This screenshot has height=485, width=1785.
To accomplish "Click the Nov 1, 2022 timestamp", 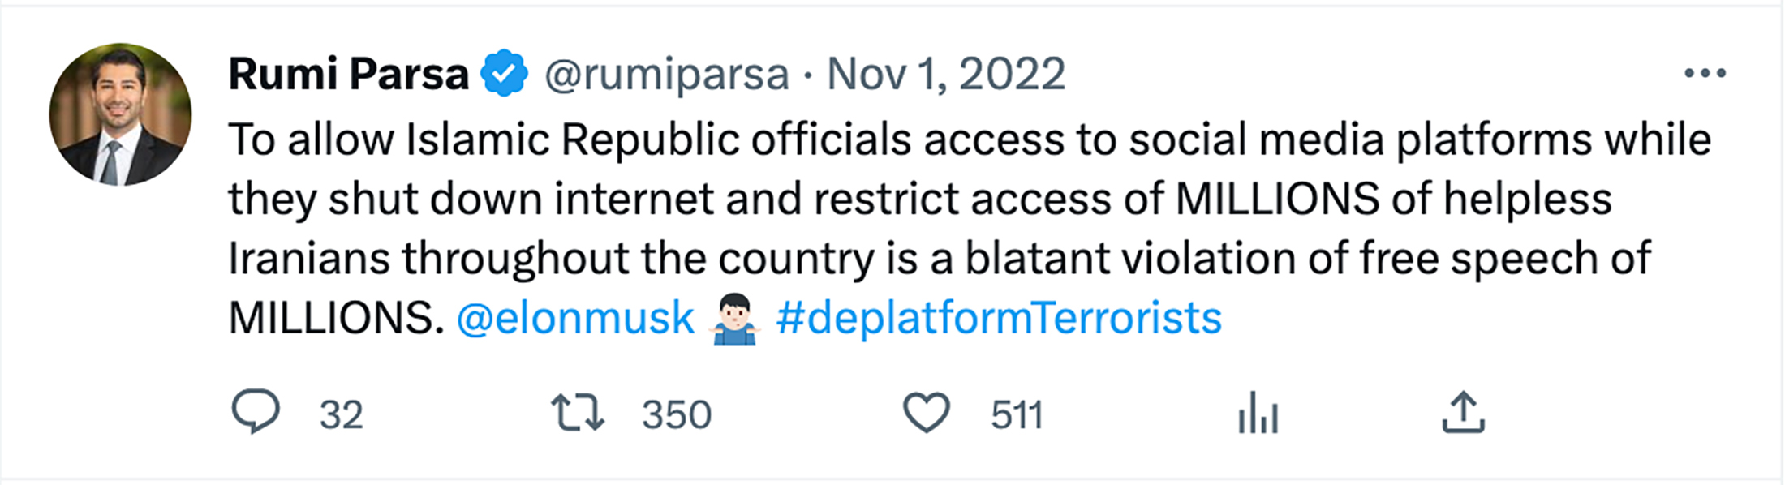I will 945,75.
